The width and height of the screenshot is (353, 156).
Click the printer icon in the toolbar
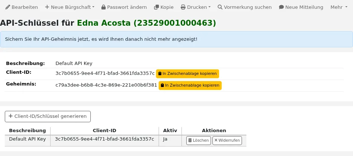pos(183,7)
